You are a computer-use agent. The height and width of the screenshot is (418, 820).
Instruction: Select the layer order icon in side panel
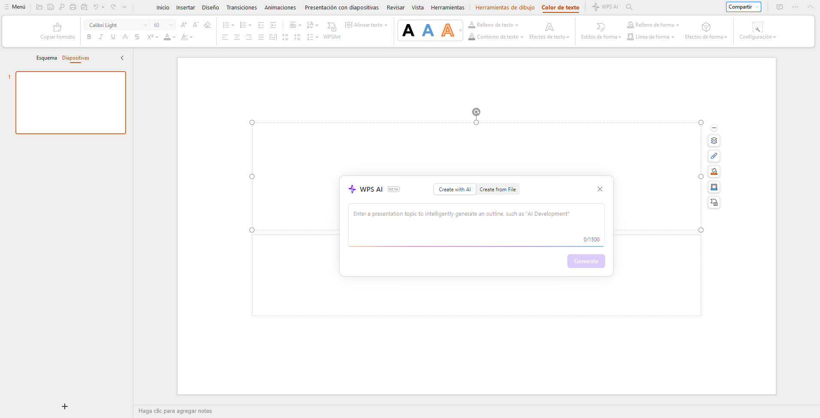(x=713, y=140)
